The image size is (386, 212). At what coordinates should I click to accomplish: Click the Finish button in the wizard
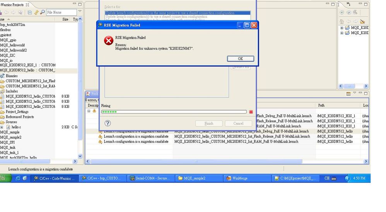point(209,124)
